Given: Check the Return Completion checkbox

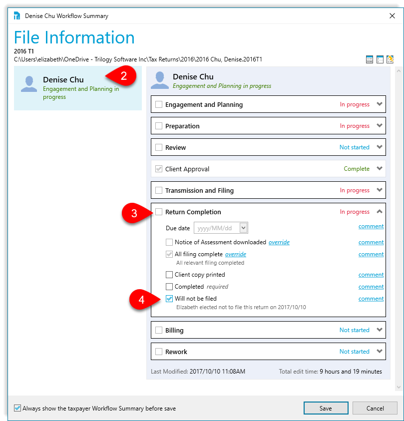Looking at the screenshot, I should click(x=159, y=212).
